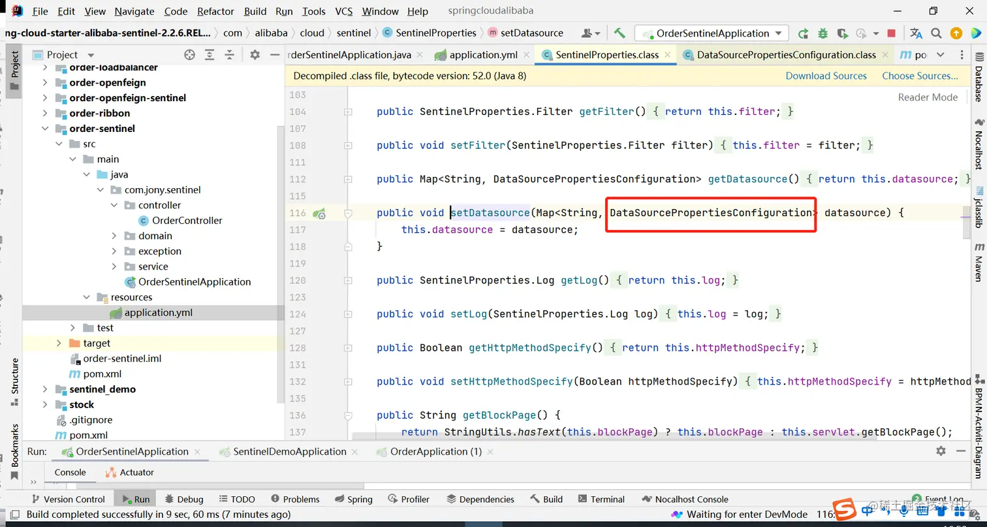Show the hidden editor tabs list

coord(940,55)
